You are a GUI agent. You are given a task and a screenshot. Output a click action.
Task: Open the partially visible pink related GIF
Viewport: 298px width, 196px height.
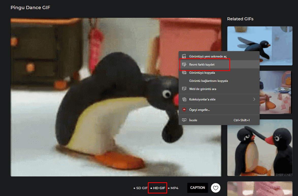point(260,189)
